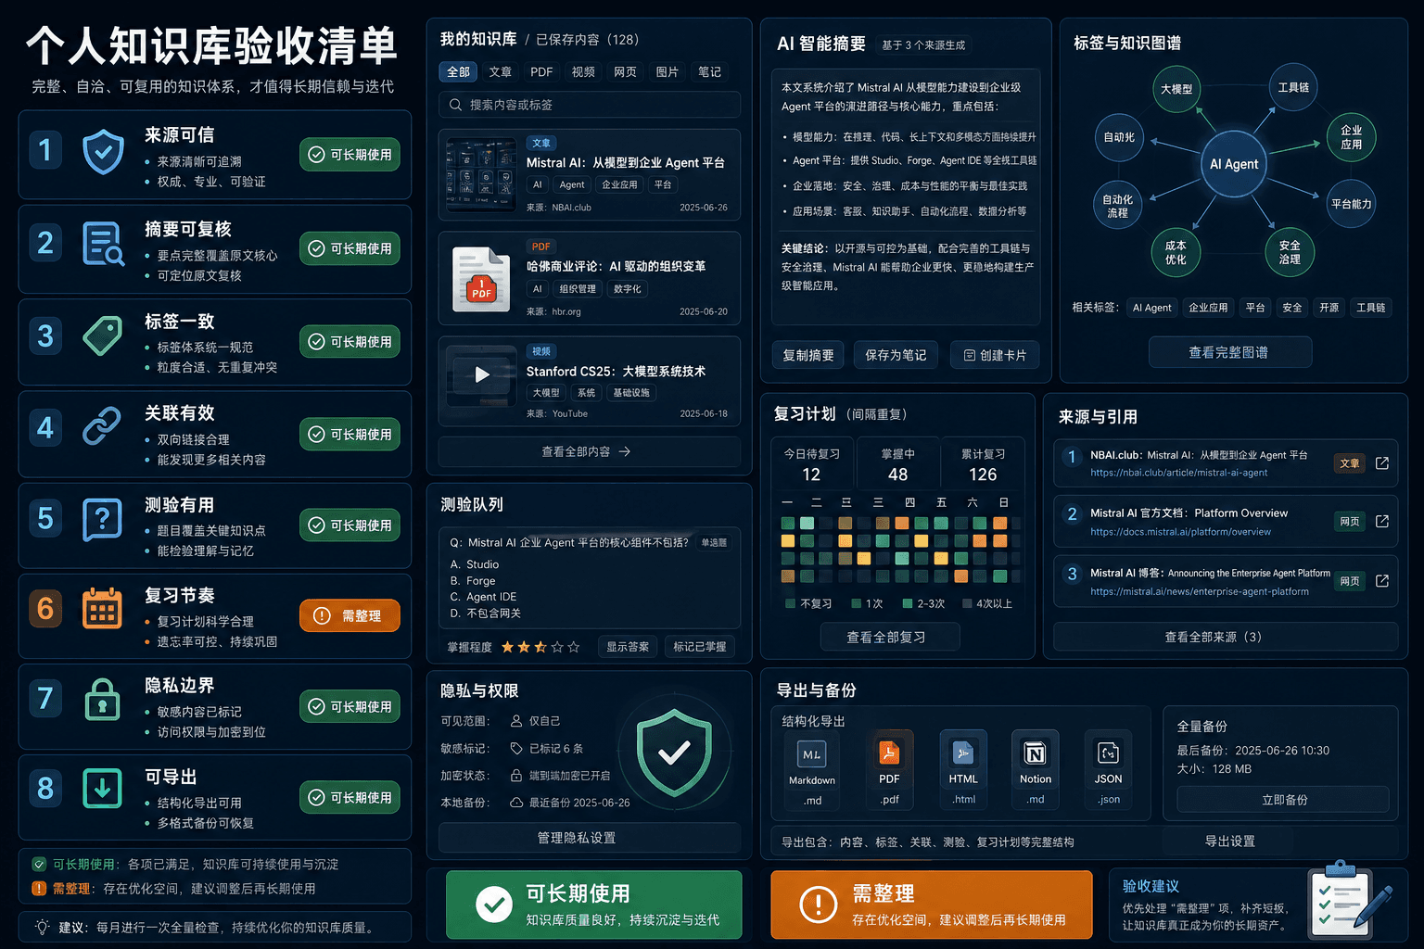Screen dimensions: 1424x949
Task: Click the download icon beside 可导出
Action: coord(103,789)
